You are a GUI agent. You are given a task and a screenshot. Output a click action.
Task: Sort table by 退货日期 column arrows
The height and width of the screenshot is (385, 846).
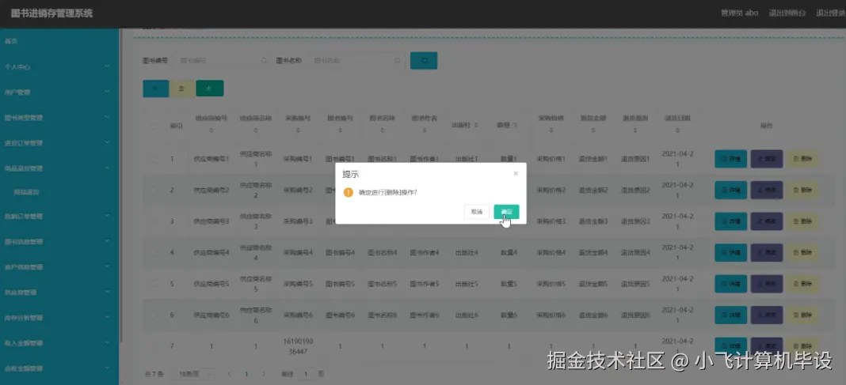677,131
